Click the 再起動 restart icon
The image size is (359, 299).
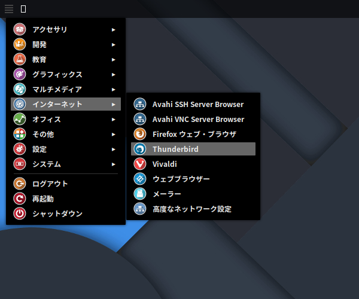(x=20, y=199)
